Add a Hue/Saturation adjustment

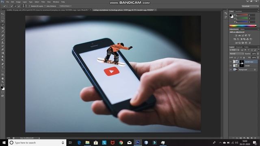234,39
